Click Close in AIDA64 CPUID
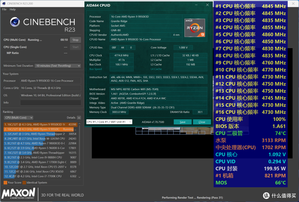This screenshot has height=202, width=299. coord(202,122)
